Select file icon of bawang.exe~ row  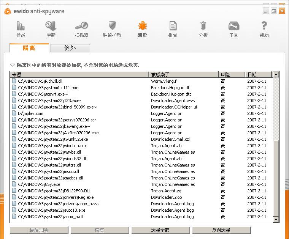coord(14,126)
